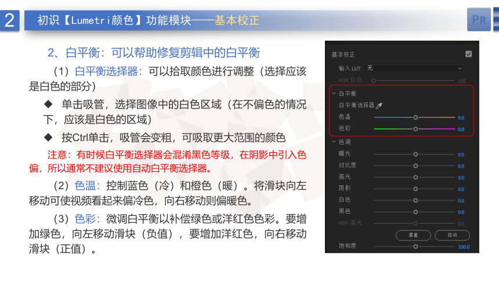
Task: Pick the white balance selector eyedropper
Action: (x=379, y=106)
